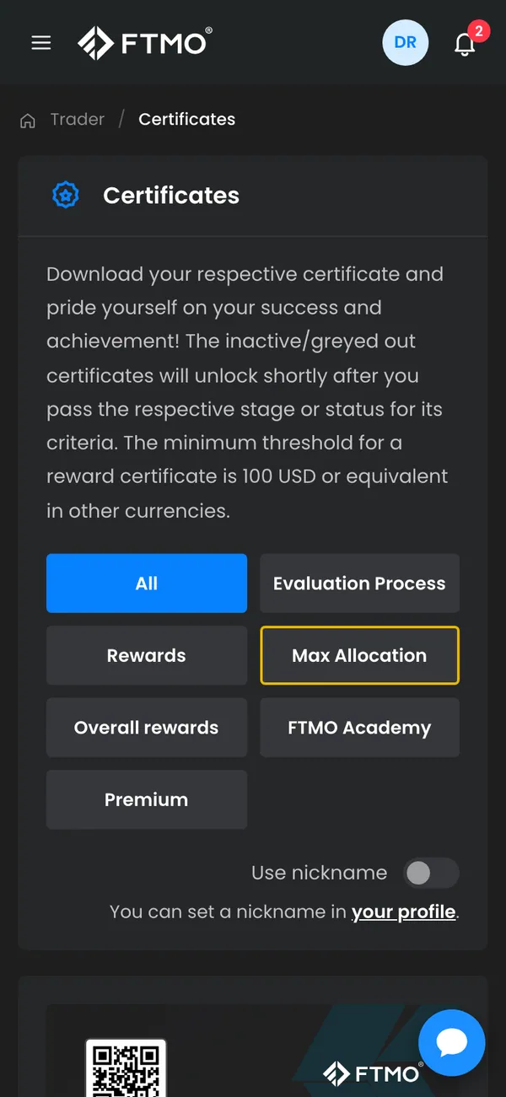This screenshot has width=506, height=1097.
Task: Filter by Evaluation Process certificates
Action: [359, 583]
